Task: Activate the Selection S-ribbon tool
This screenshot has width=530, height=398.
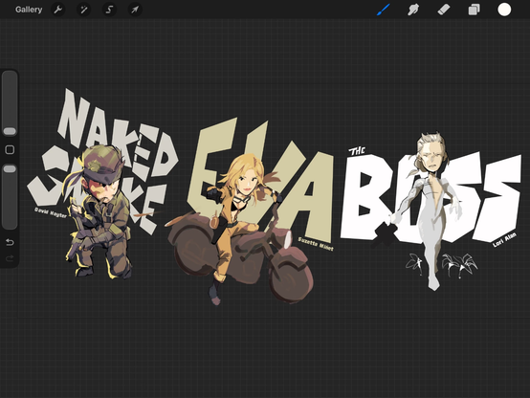Action: tap(109, 10)
